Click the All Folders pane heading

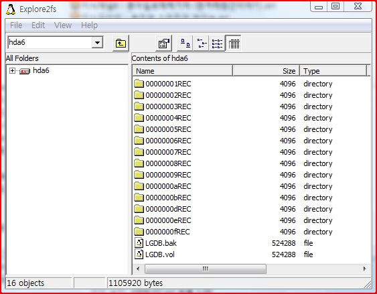tap(22, 58)
